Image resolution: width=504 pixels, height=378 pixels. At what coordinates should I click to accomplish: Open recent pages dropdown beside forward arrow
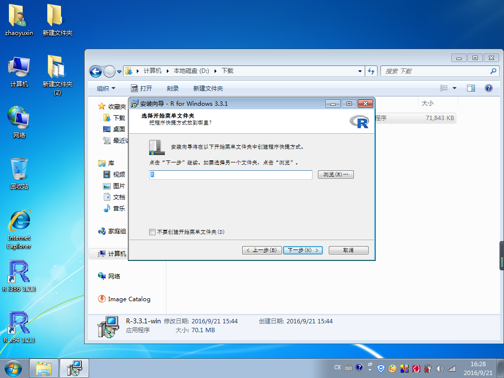coord(119,72)
